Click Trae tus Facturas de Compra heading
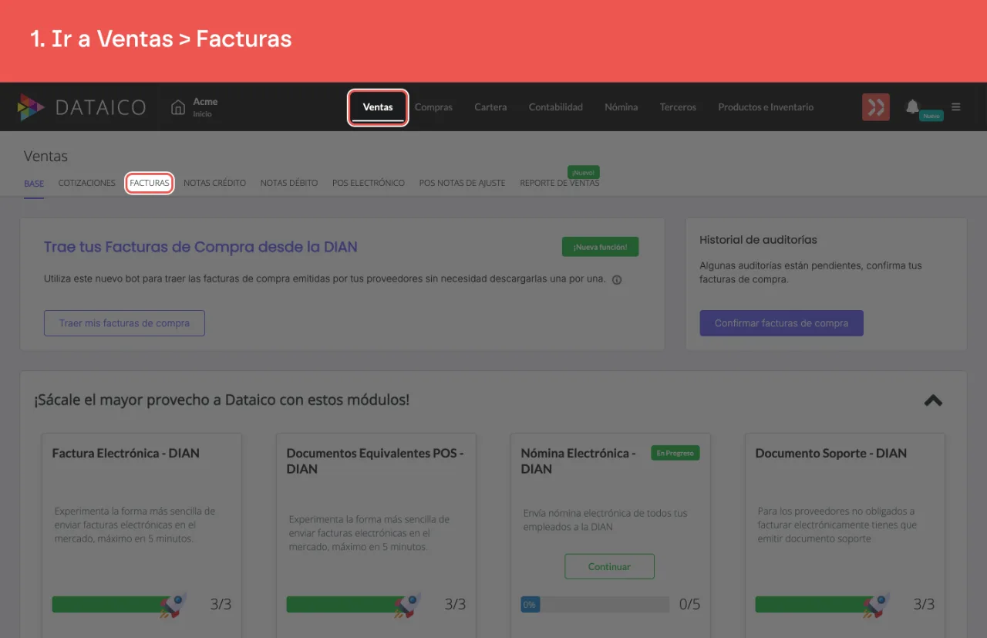Screen dimensions: 987x638 pos(200,247)
